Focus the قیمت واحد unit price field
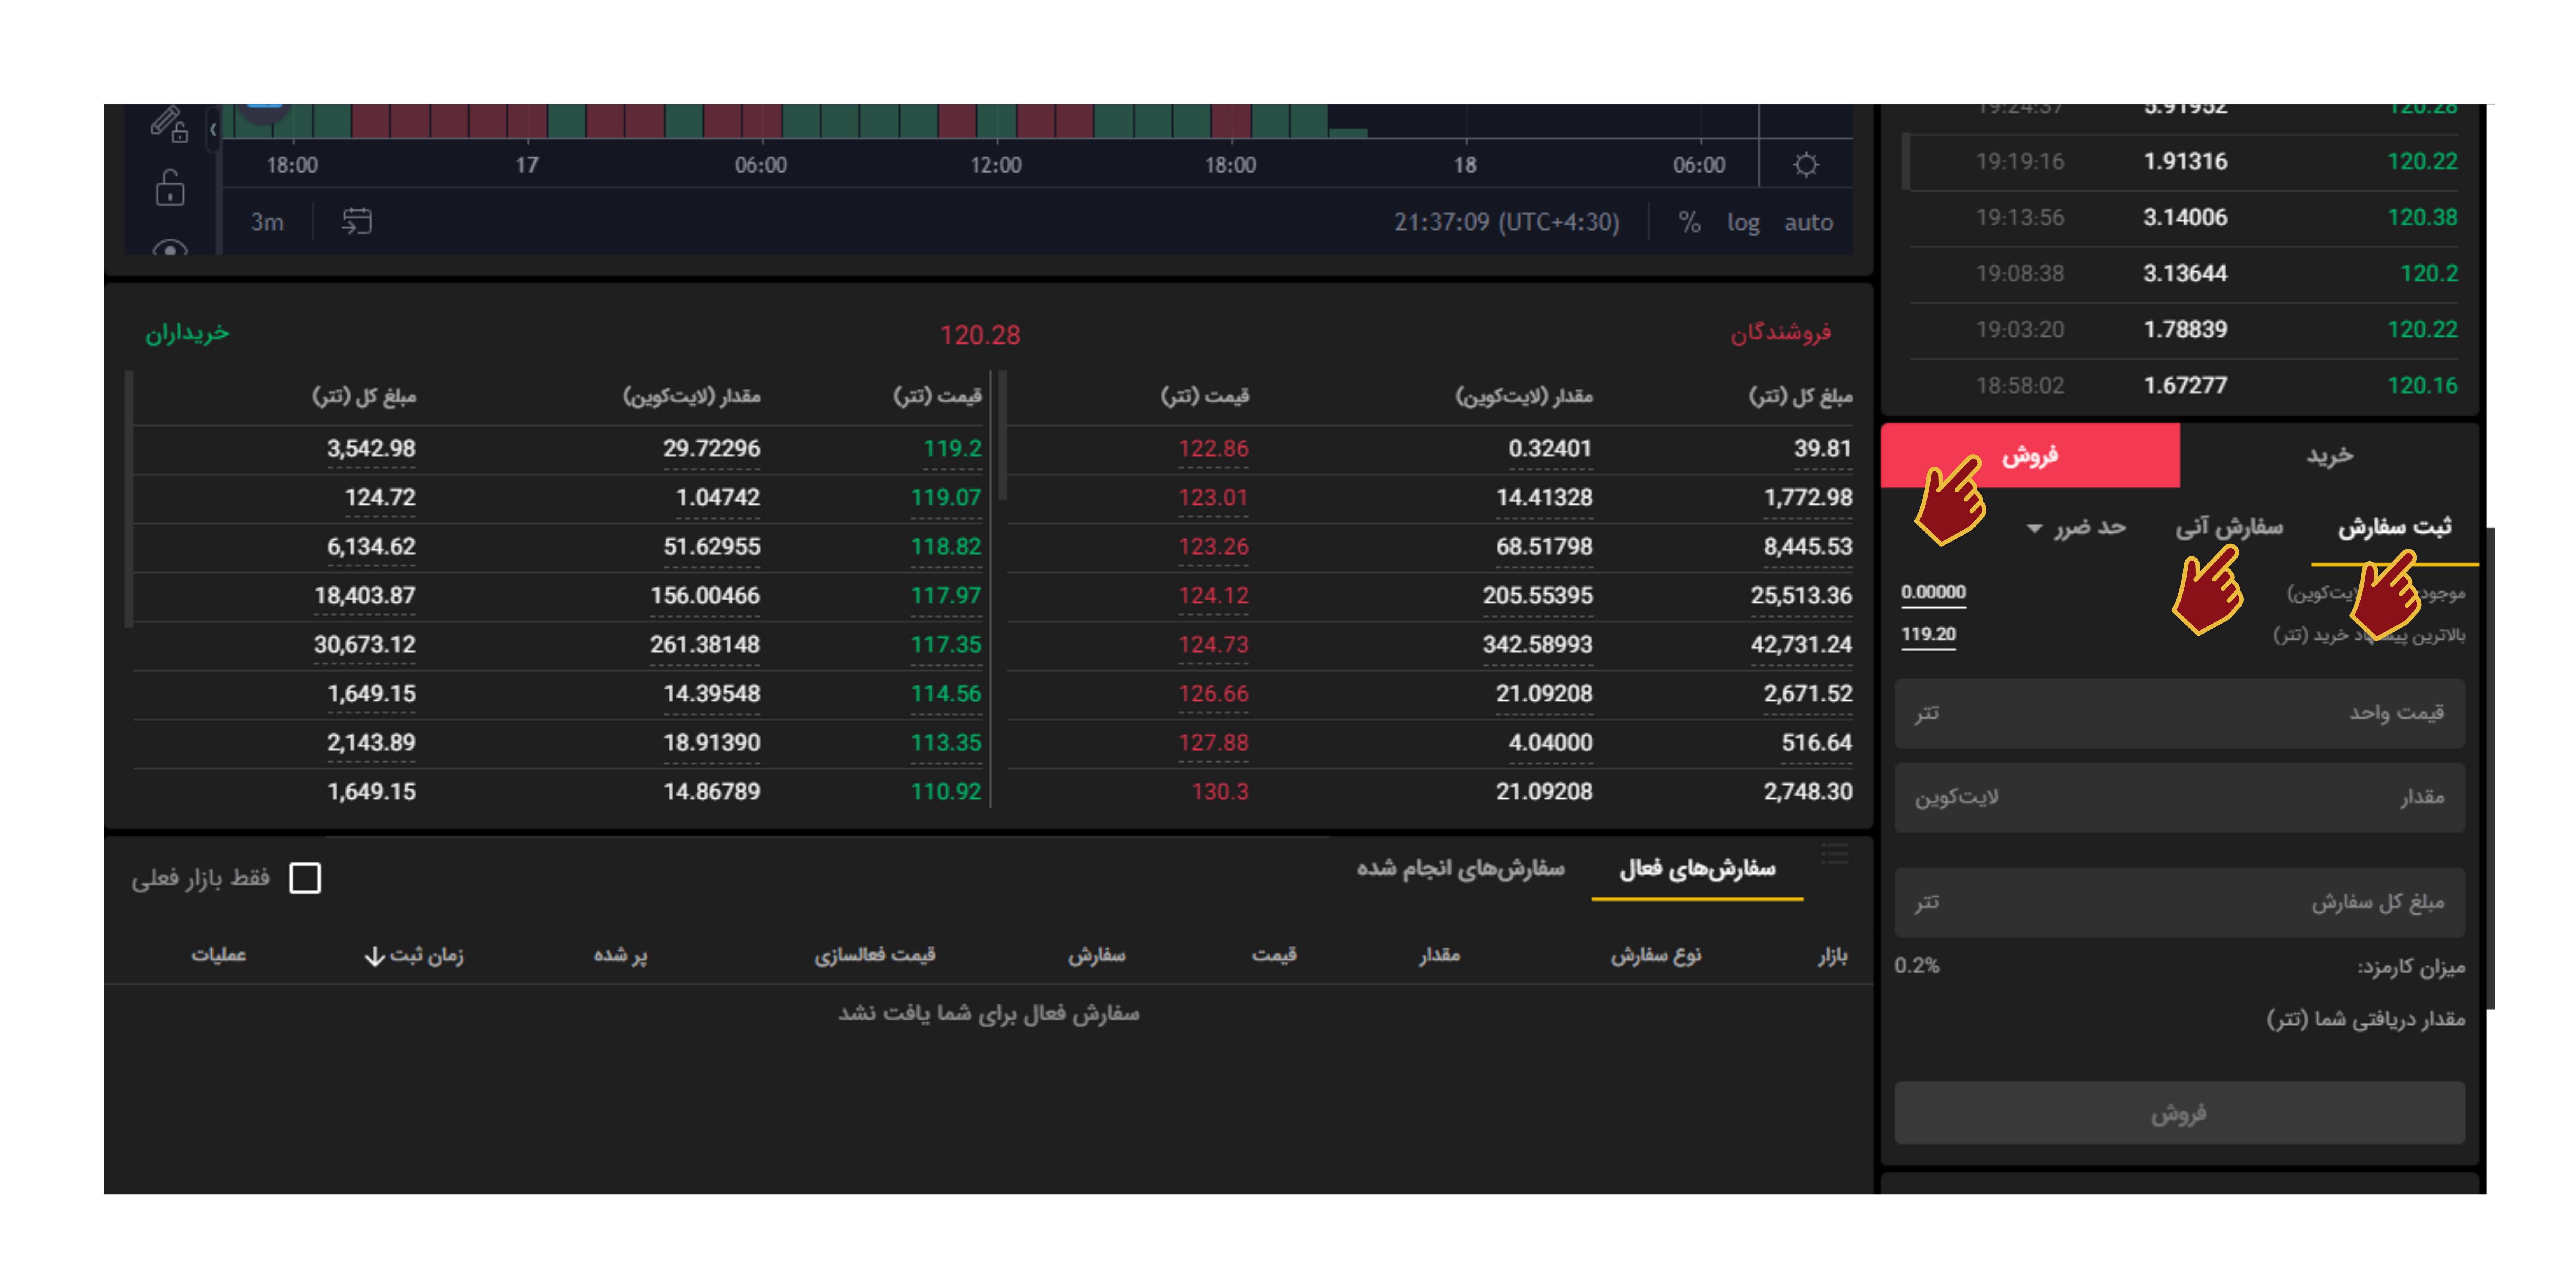The image size is (2576, 1288). 2179,713
